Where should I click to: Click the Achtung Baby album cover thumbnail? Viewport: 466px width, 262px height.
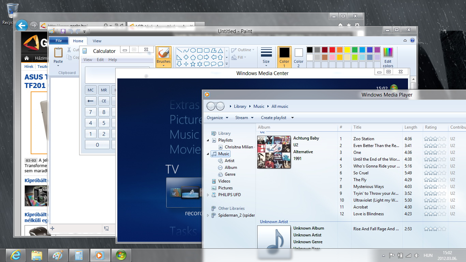click(274, 152)
